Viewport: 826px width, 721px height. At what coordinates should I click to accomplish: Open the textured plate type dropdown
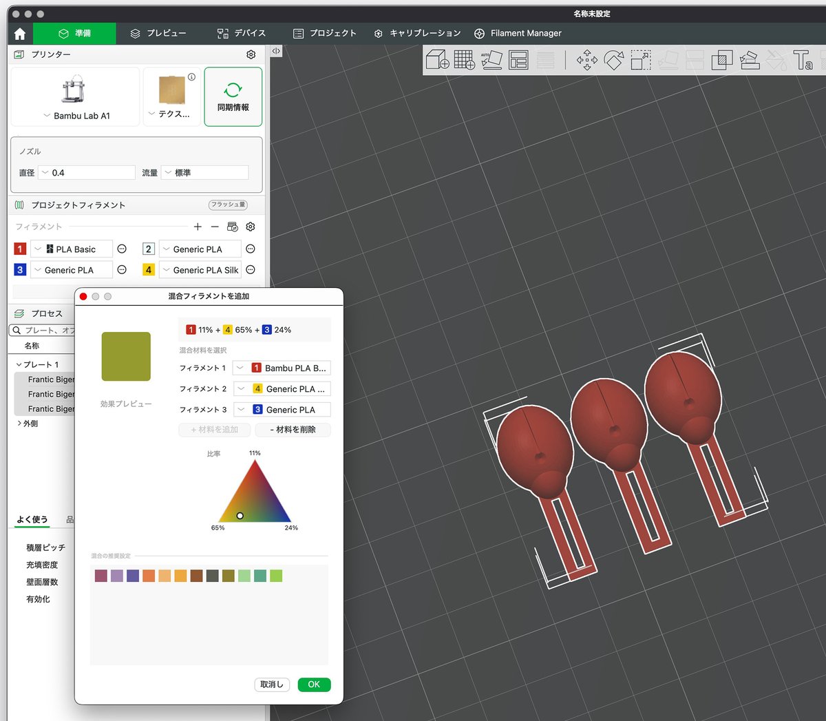coord(169,114)
